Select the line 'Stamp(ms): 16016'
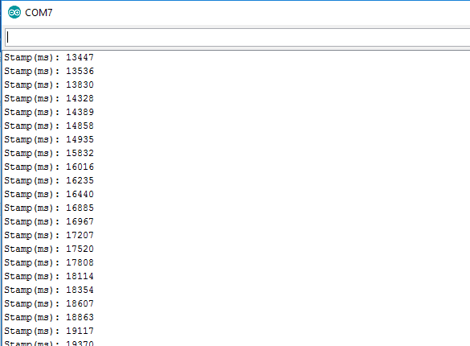Viewport: 470px width, 346px height. click(x=49, y=167)
